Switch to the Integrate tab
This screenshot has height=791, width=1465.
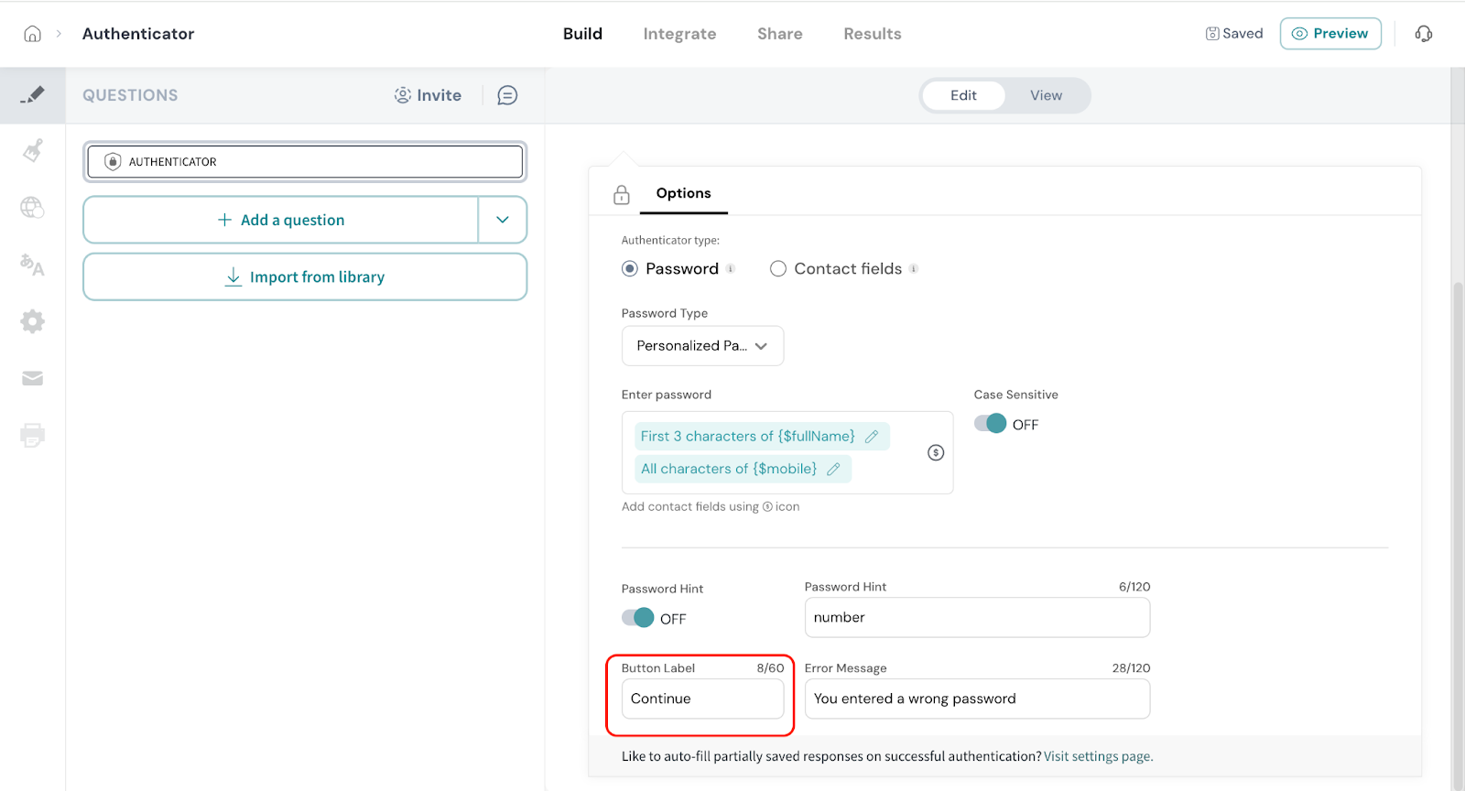[x=679, y=34]
